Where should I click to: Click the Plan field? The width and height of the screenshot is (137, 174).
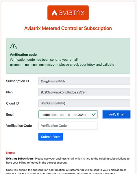[x=84, y=92]
